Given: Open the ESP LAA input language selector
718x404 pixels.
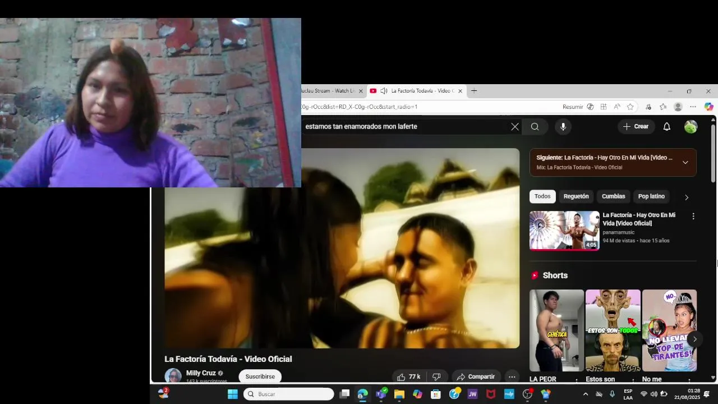Looking at the screenshot, I should click(x=628, y=394).
